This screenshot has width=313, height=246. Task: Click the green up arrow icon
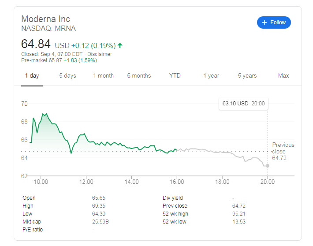[x=120, y=45]
